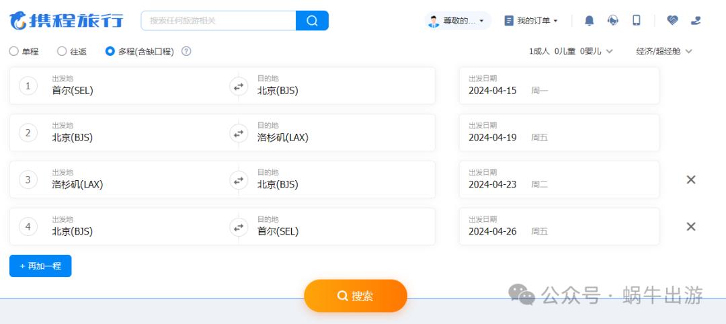Remove the third flight segment
The width and height of the screenshot is (726, 324).
tap(690, 179)
